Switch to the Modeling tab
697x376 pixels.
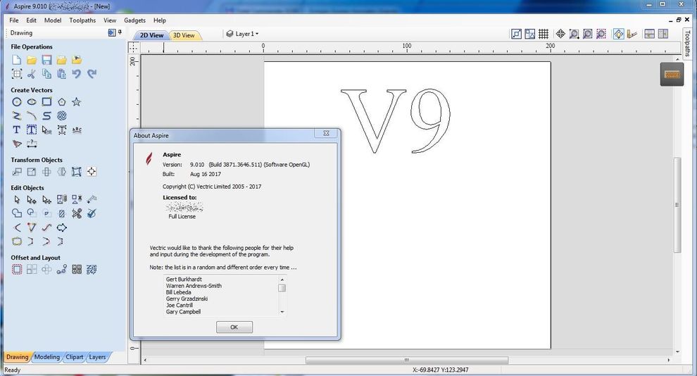[47, 357]
